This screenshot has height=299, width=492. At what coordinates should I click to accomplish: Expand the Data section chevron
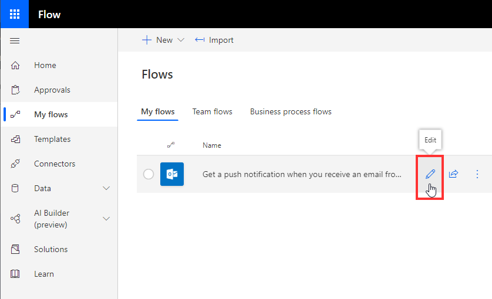pyautogui.click(x=106, y=188)
